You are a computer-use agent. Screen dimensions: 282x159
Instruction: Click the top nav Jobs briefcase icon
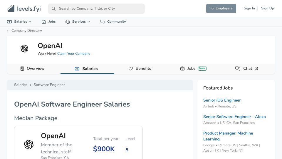click(x=44, y=21)
